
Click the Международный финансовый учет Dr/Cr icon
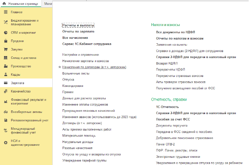point(6,131)
